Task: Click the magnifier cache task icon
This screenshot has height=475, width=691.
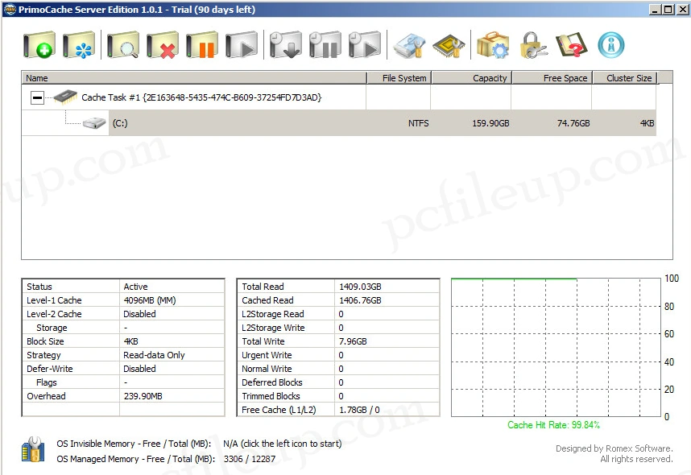Action: coord(122,45)
